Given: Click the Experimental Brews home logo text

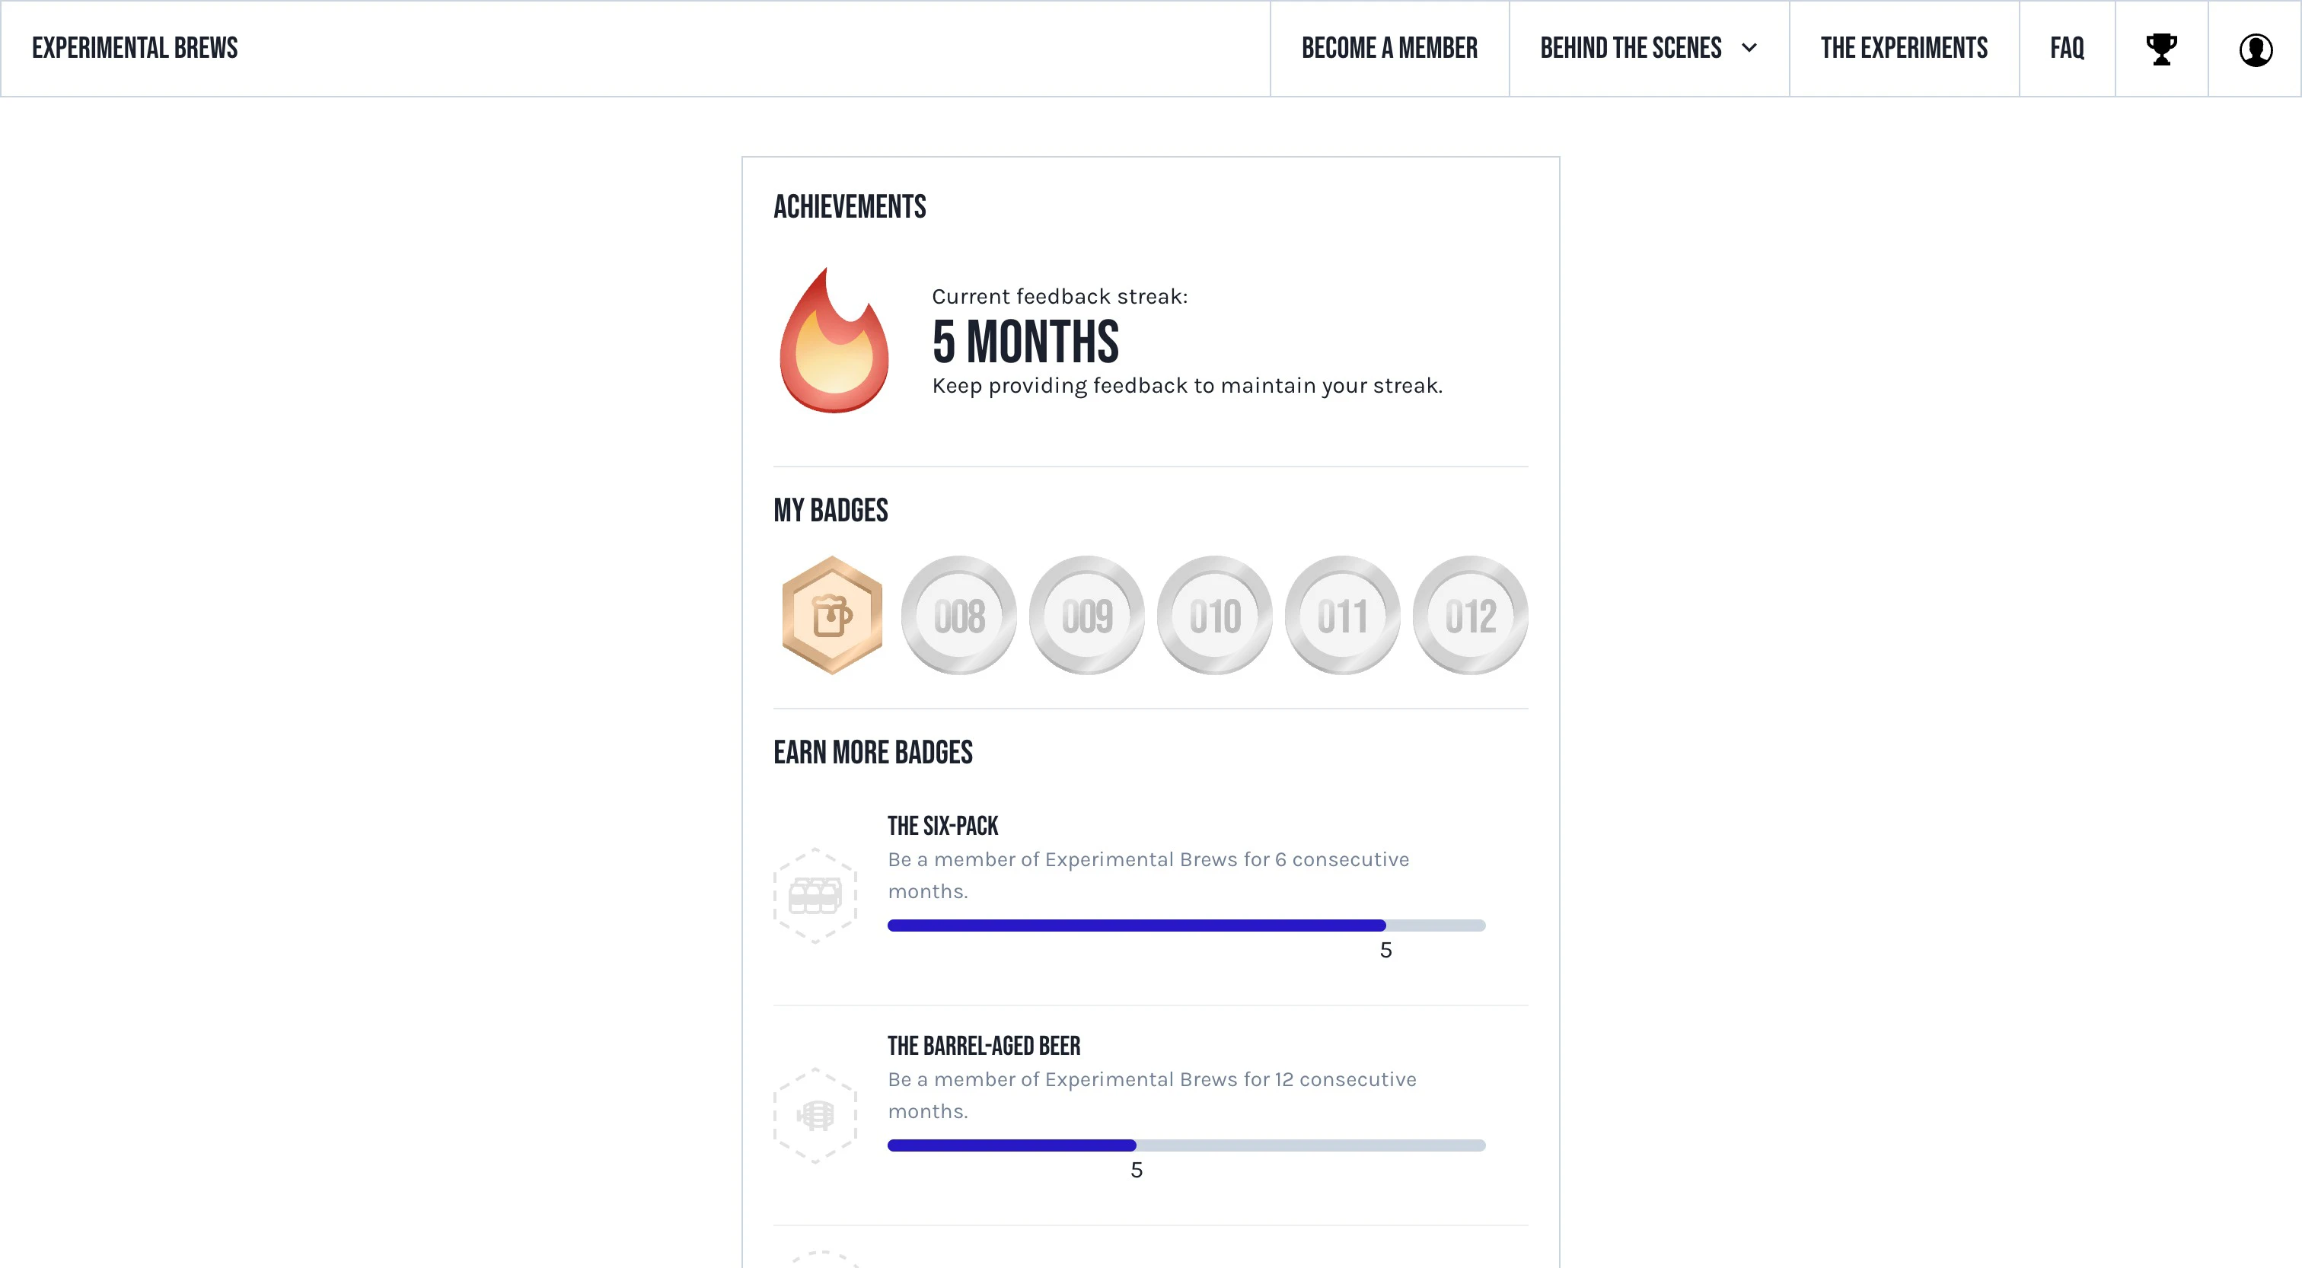Looking at the screenshot, I should (135, 48).
